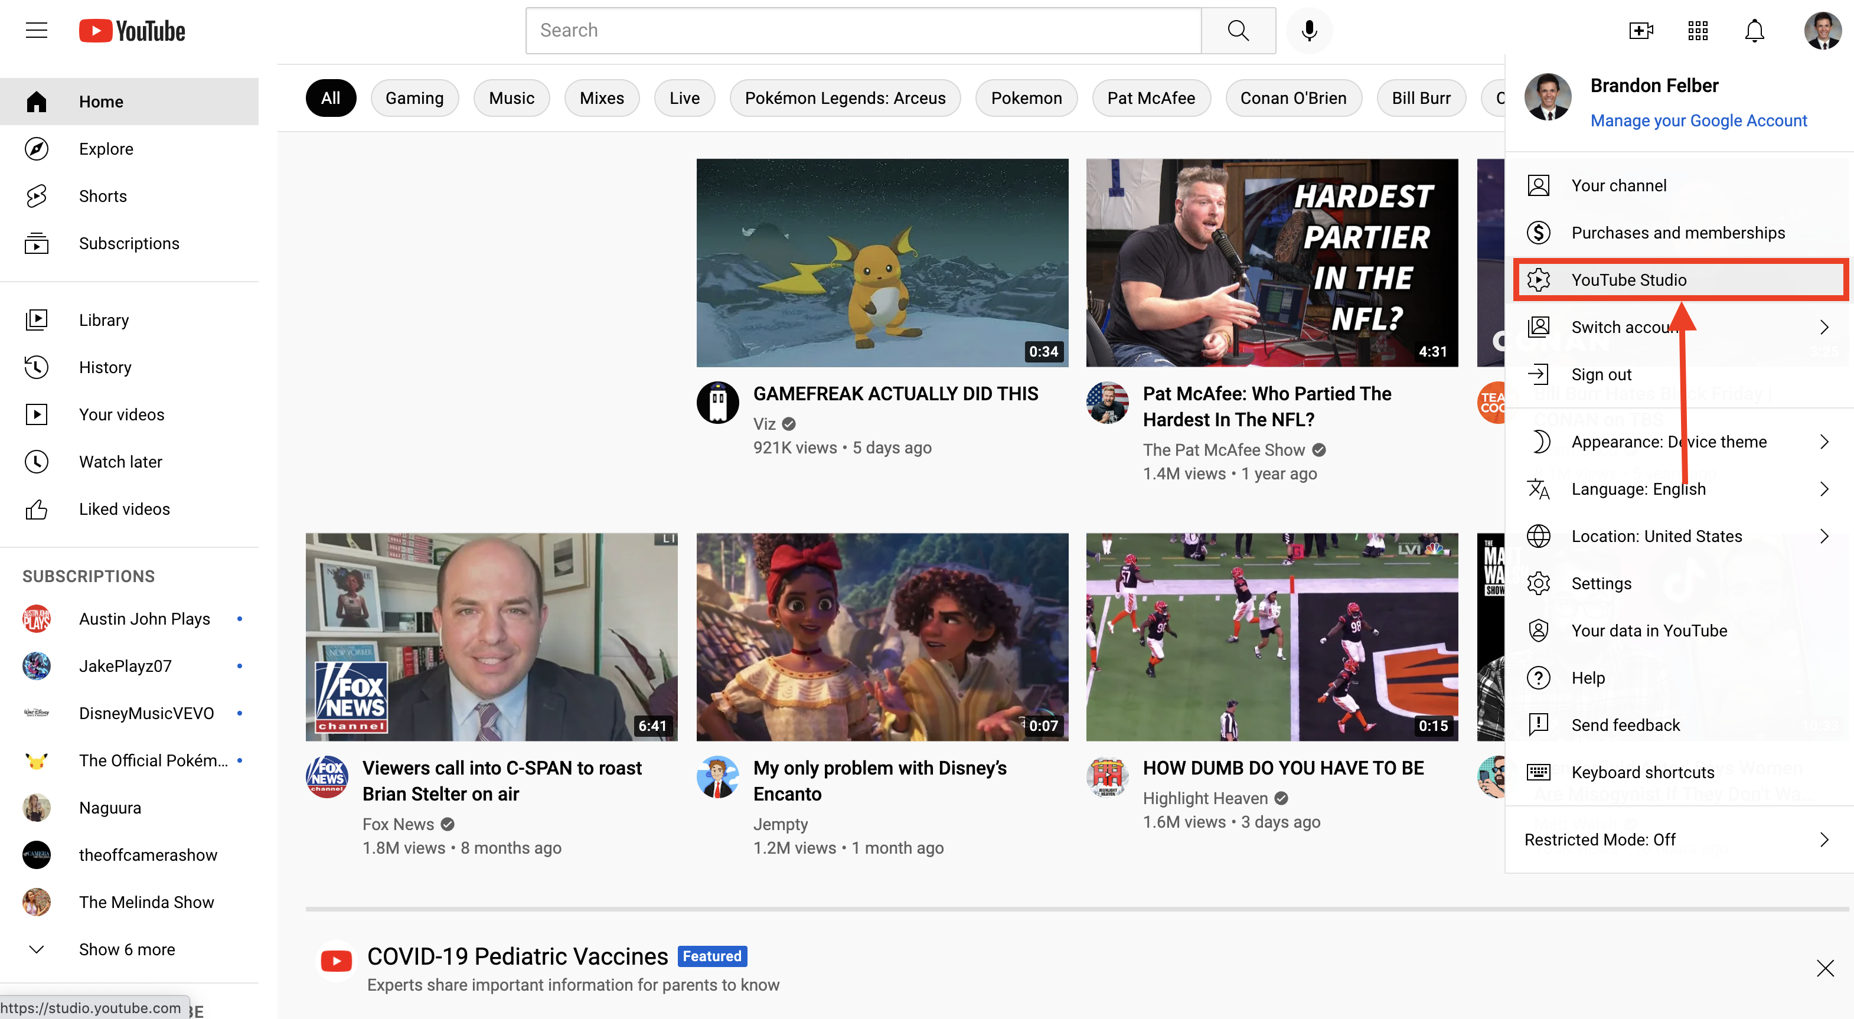This screenshot has width=1854, height=1019.
Task: Select the Gaming filter chip
Action: pos(414,98)
